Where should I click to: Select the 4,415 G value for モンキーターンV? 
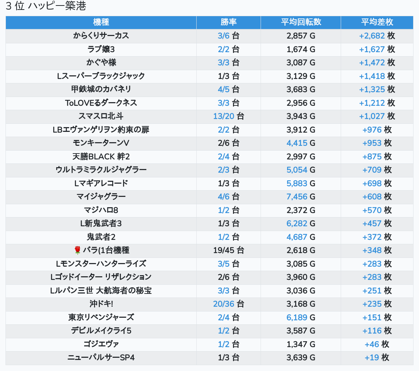pos(297,143)
